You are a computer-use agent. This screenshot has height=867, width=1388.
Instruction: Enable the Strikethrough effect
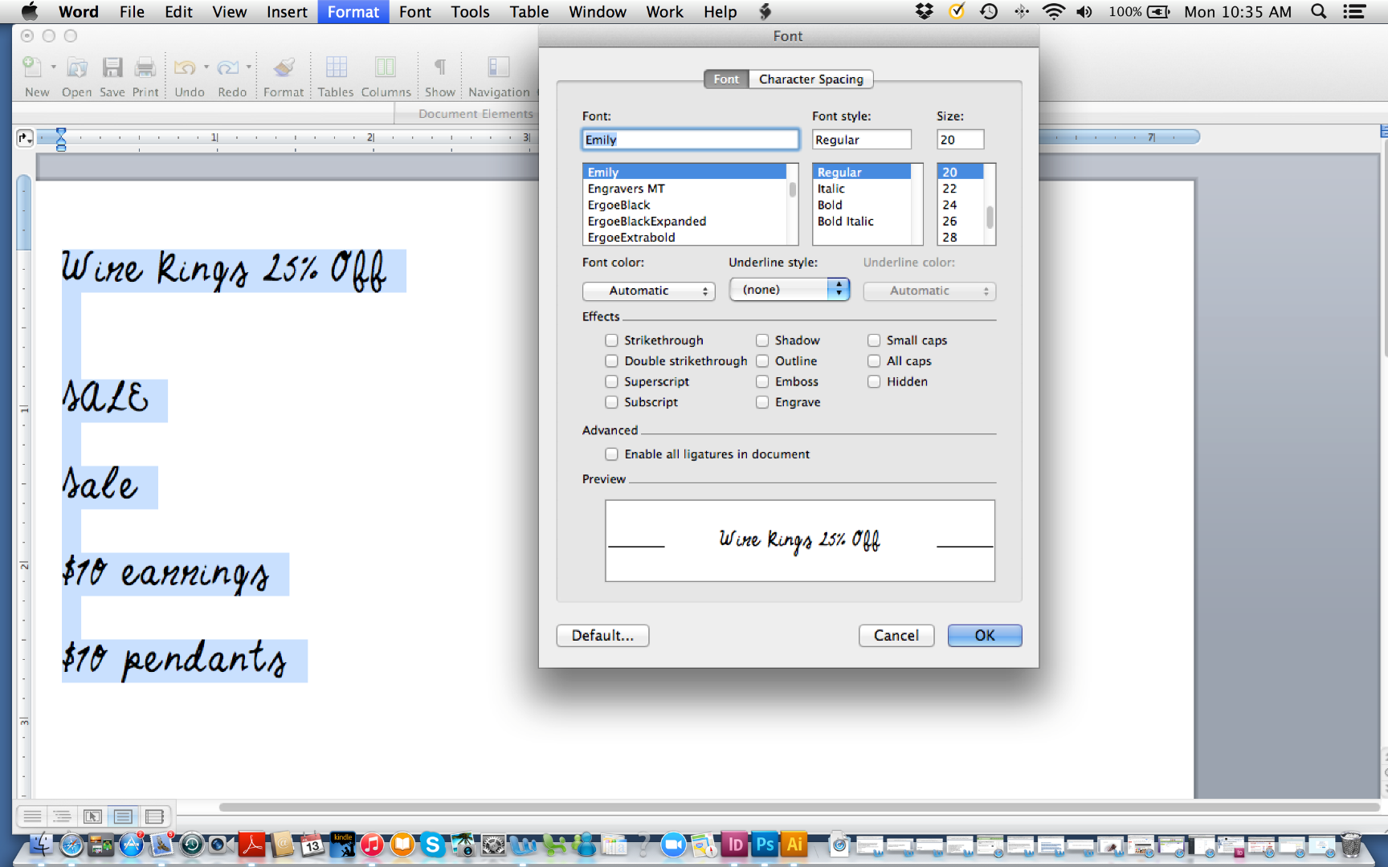pyautogui.click(x=611, y=340)
